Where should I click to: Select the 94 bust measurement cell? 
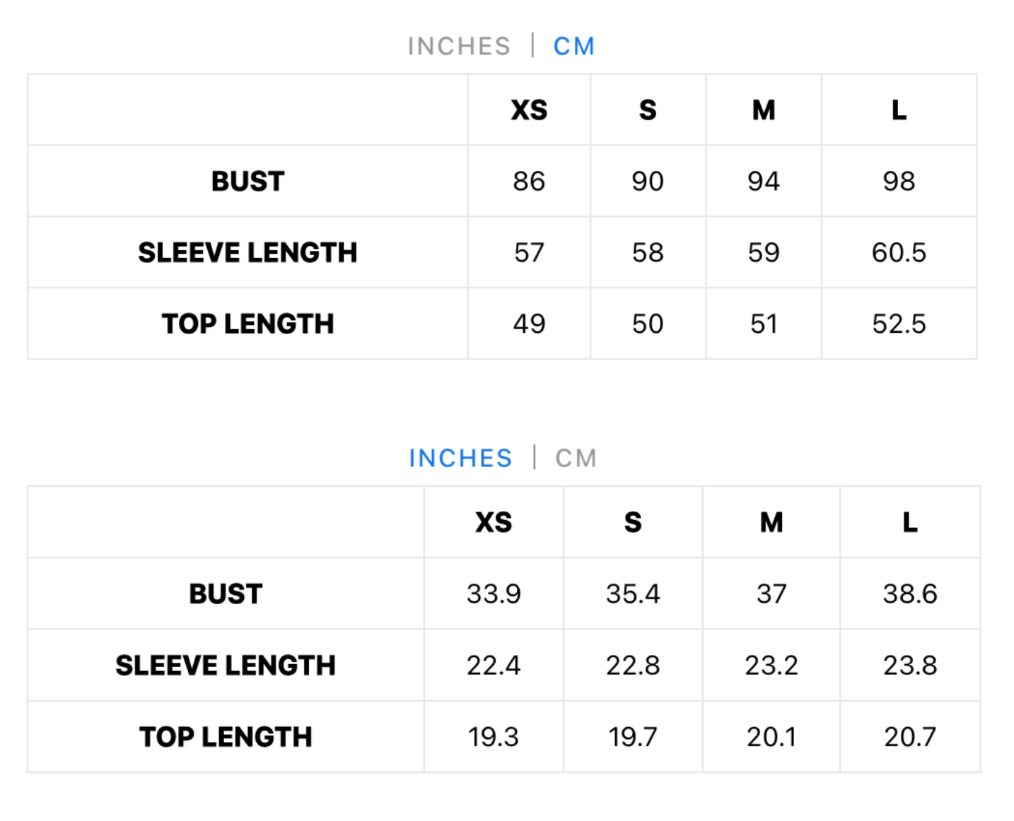point(764,182)
